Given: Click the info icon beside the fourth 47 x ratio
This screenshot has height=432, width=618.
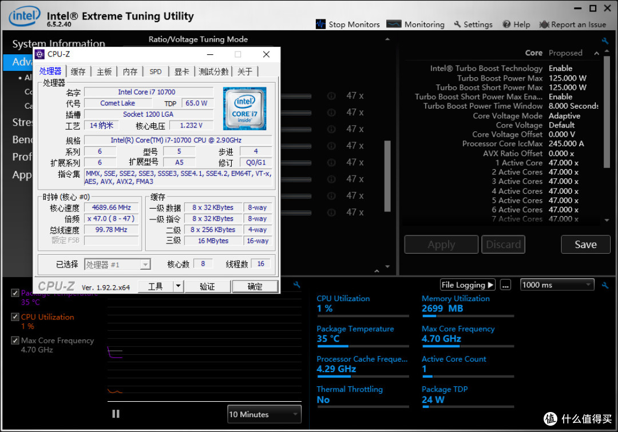Looking at the screenshot, I should [x=331, y=146].
